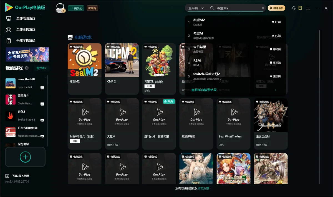333x197 pixels.
Task: Click the 极速会员 membership button
Action: [276, 8]
